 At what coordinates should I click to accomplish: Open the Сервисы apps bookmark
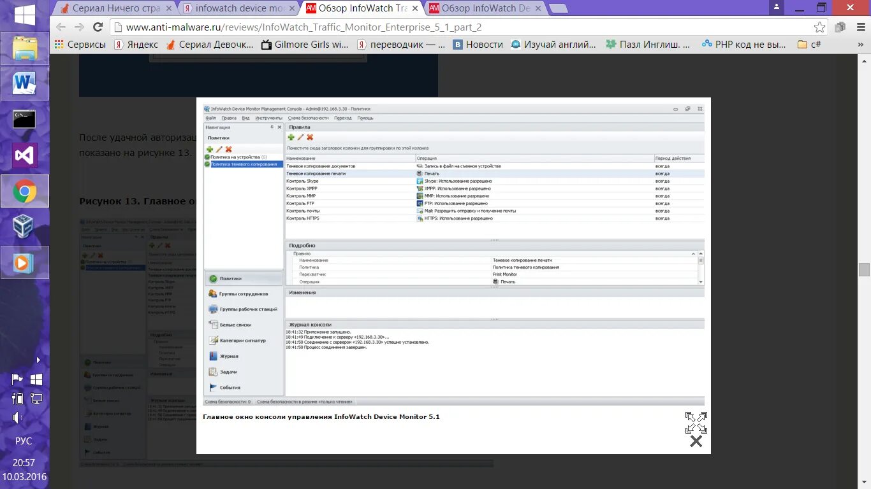(80, 45)
